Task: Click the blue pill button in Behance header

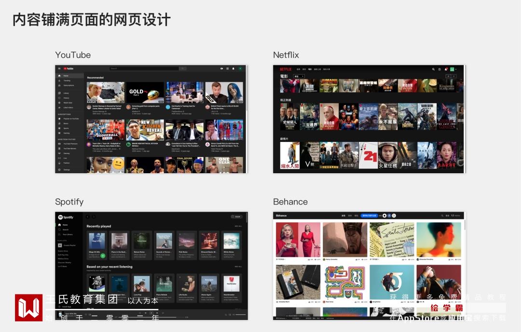Action: click(369, 216)
